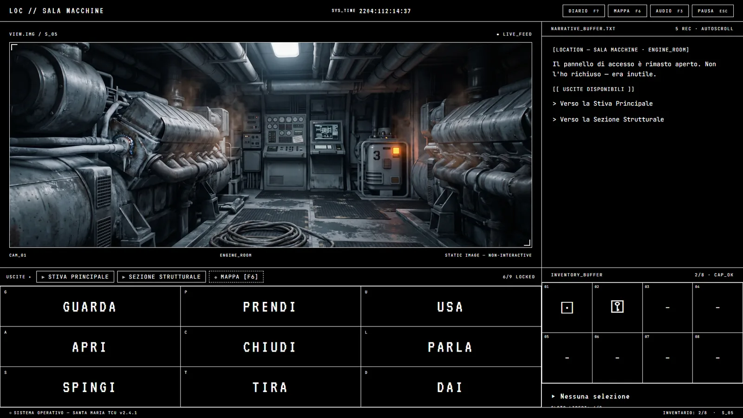Pause the game with Pausa ESC
The width and height of the screenshot is (743, 418).
713,11
